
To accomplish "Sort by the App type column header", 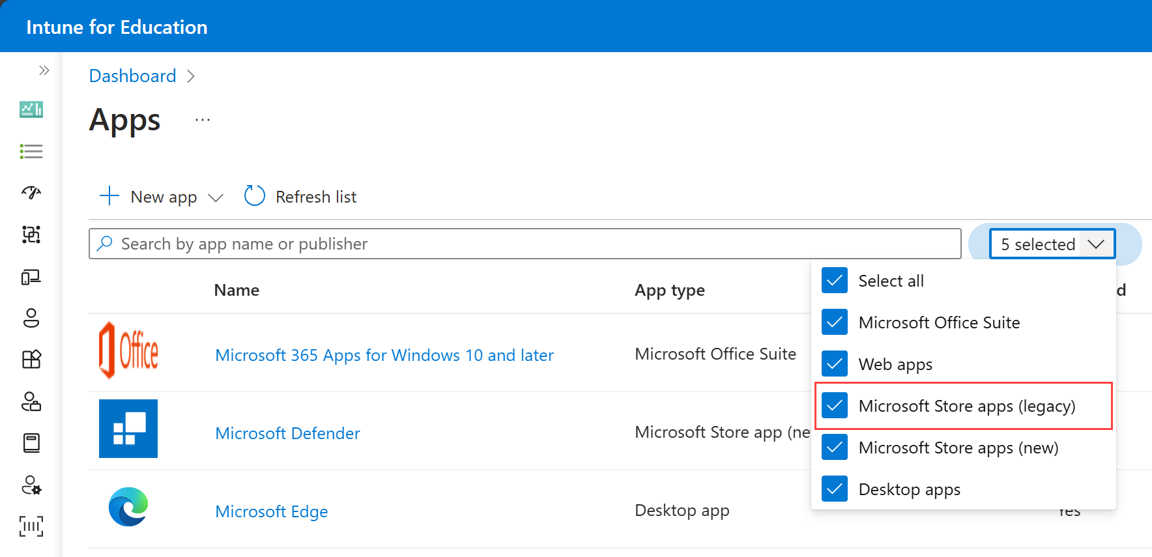I will (x=670, y=291).
